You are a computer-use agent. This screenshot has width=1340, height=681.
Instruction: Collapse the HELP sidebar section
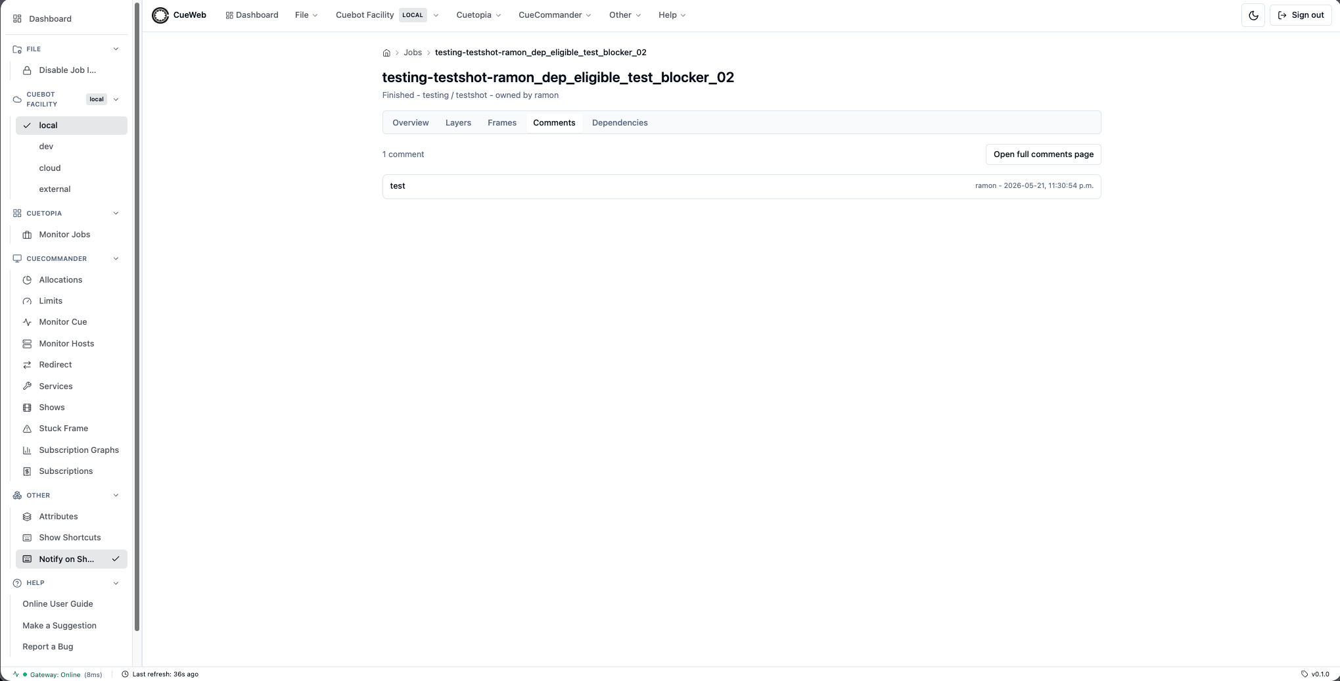[x=116, y=583]
